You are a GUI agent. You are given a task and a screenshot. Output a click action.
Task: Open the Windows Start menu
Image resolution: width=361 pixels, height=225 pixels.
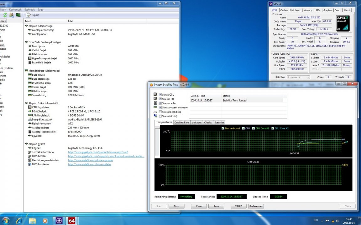click(x=6, y=221)
